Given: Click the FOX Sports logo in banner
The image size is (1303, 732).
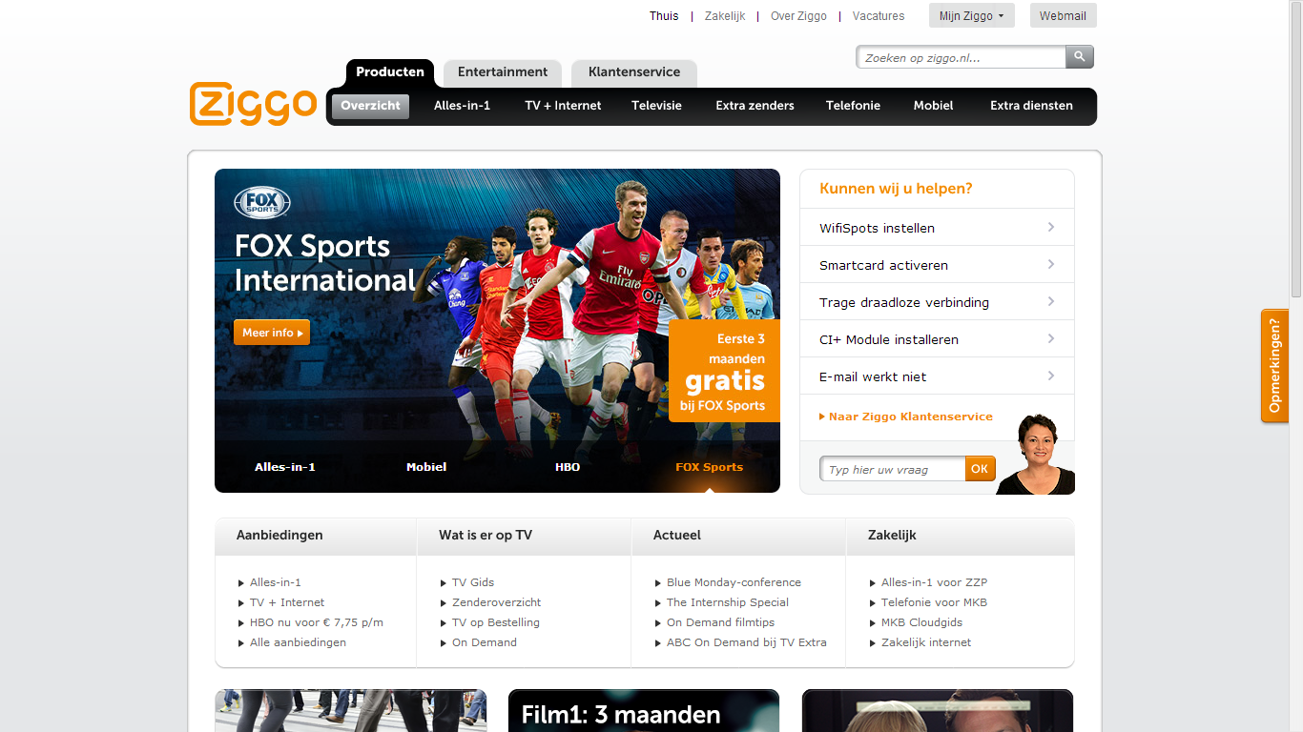Looking at the screenshot, I should pos(262,203).
